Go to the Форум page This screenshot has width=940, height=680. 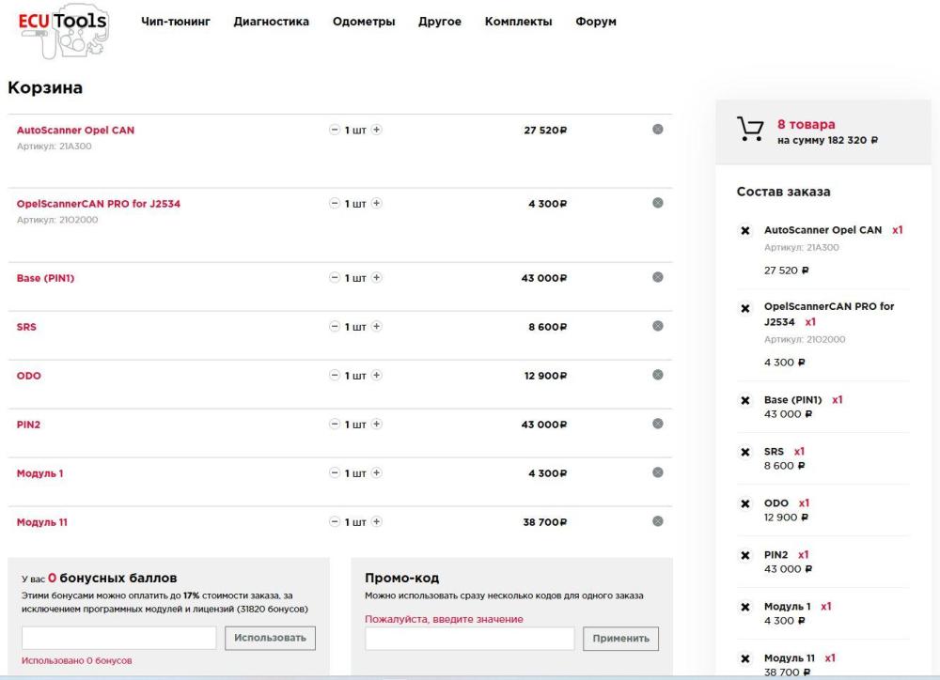point(595,22)
